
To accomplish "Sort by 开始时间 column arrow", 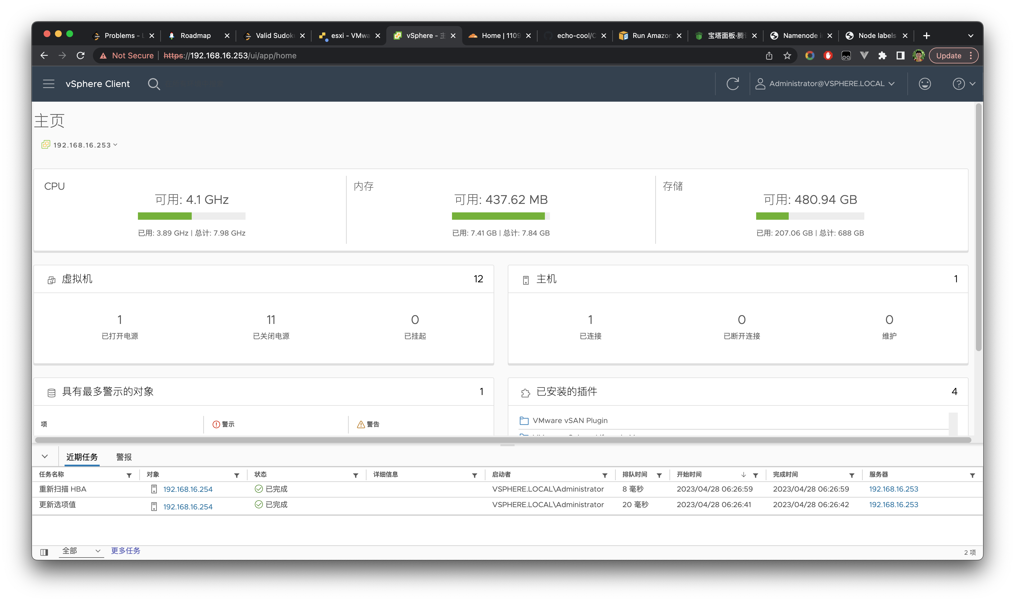I will (x=743, y=475).
